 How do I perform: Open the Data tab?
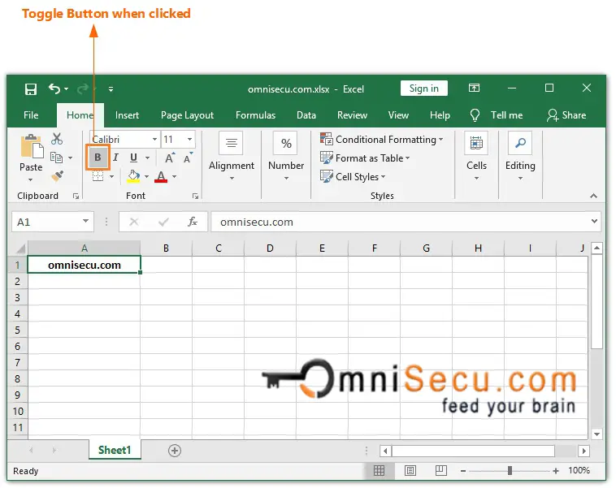pyautogui.click(x=306, y=115)
